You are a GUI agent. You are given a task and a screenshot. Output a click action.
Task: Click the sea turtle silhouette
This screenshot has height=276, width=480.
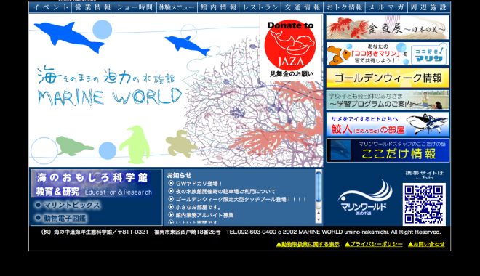[x=180, y=143]
